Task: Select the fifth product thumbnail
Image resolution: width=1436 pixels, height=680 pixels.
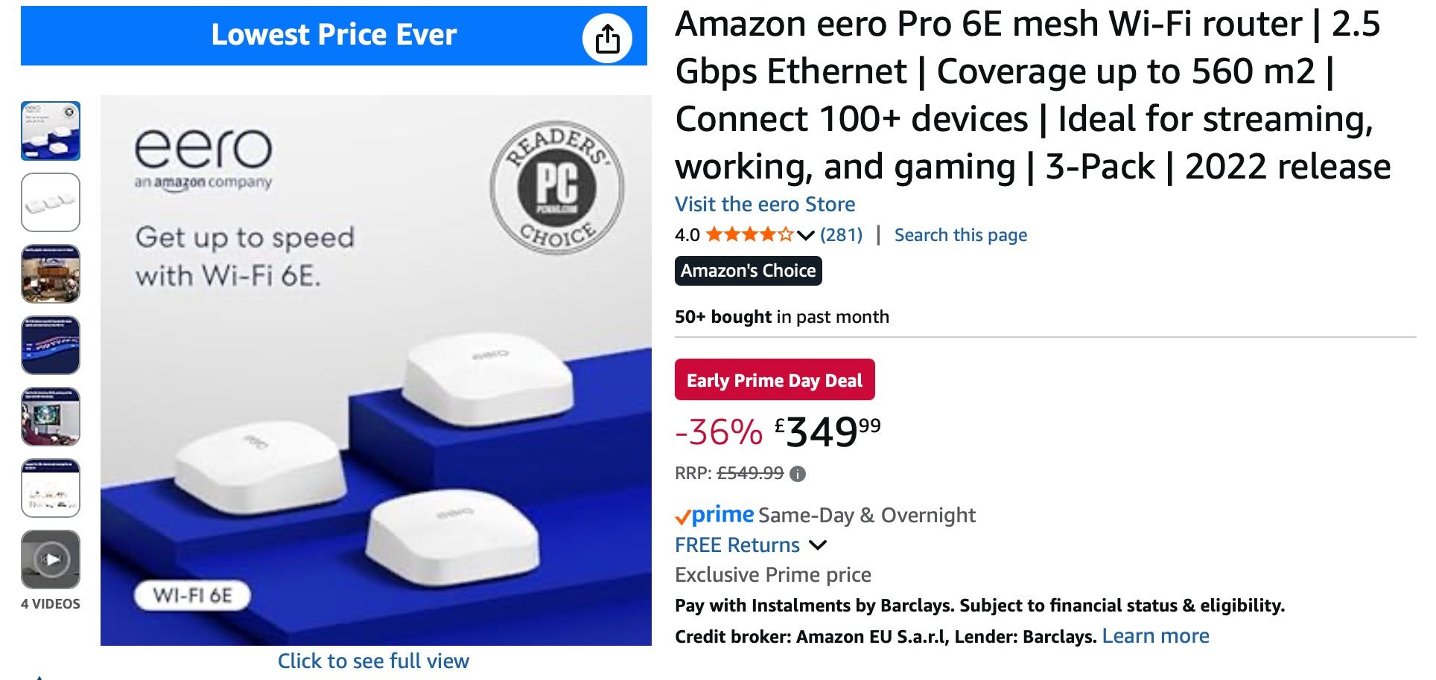Action: (51, 417)
